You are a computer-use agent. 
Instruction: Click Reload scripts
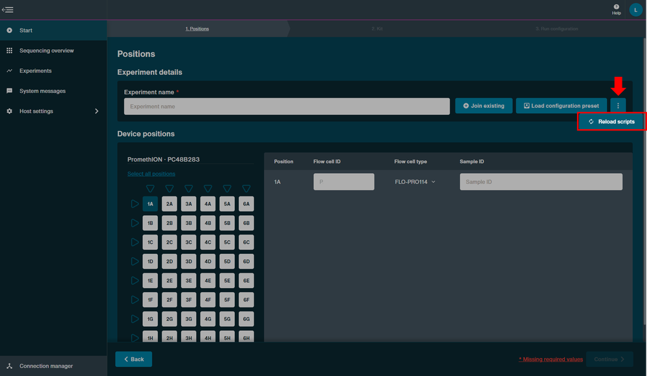click(611, 121)
